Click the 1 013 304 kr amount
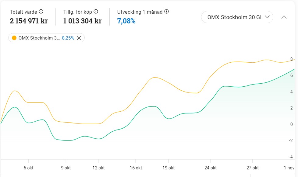Screen dimensions: 298x177 point(82,21)
